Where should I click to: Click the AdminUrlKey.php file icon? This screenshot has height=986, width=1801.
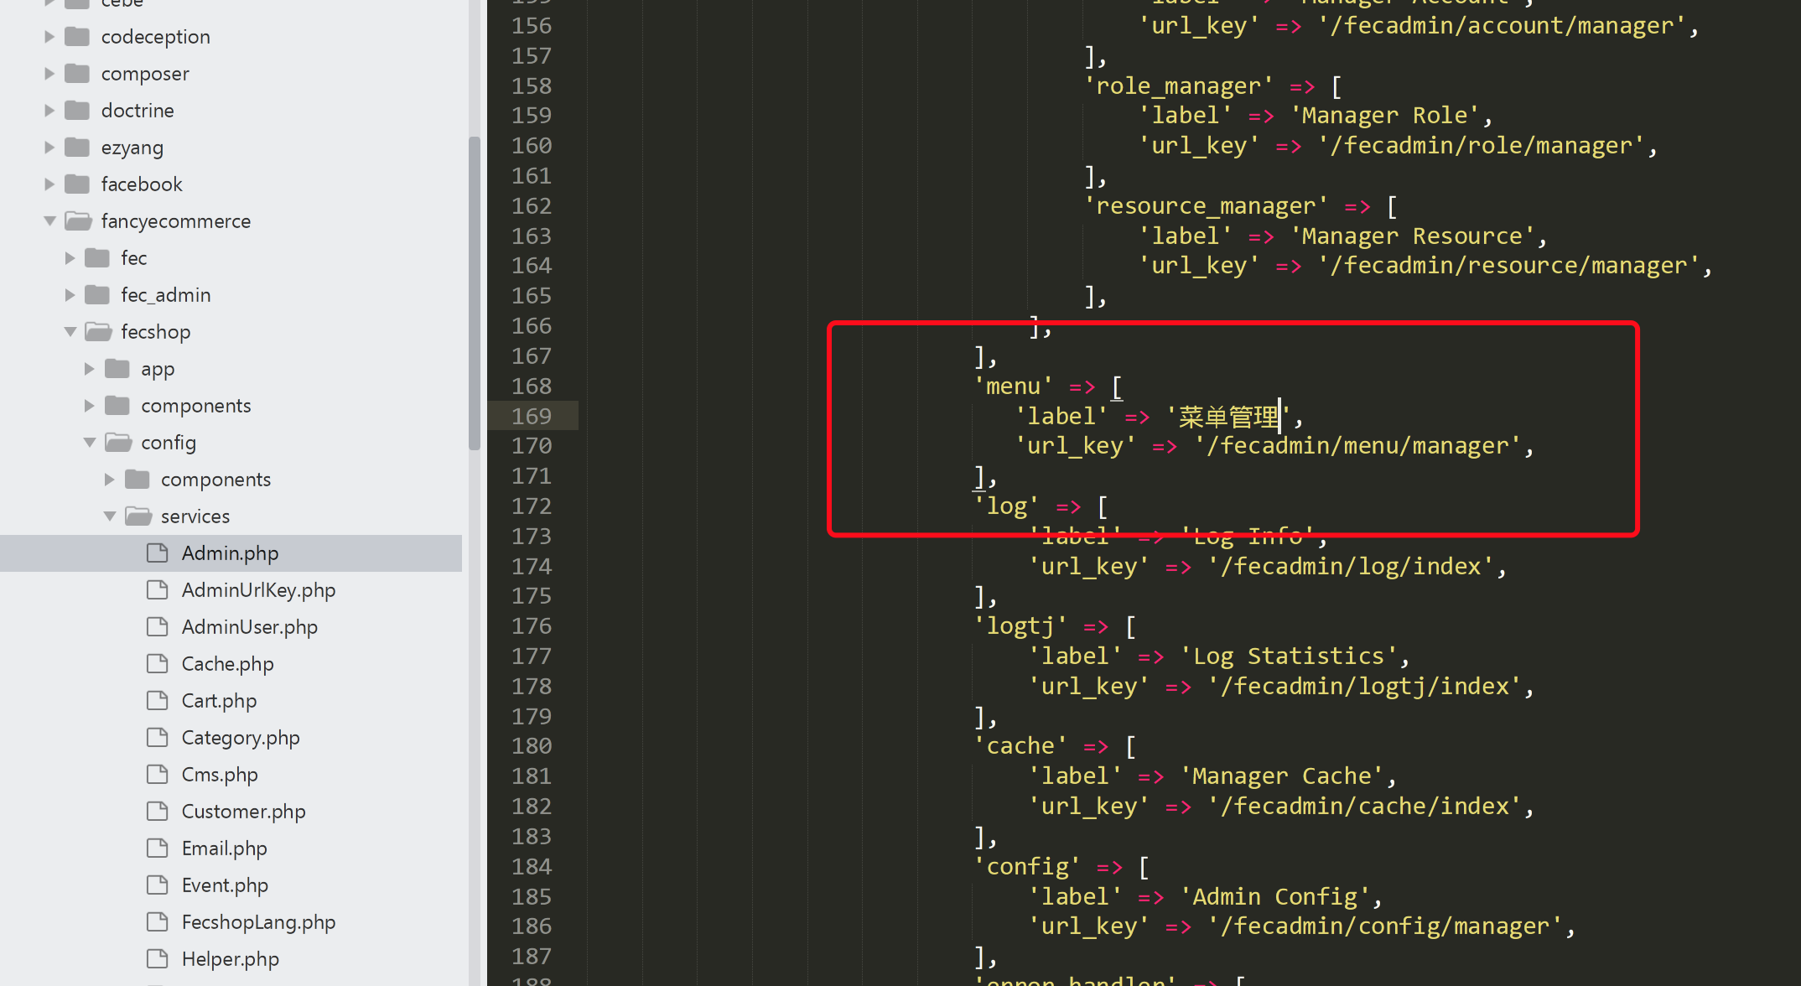tap(158, 590)
